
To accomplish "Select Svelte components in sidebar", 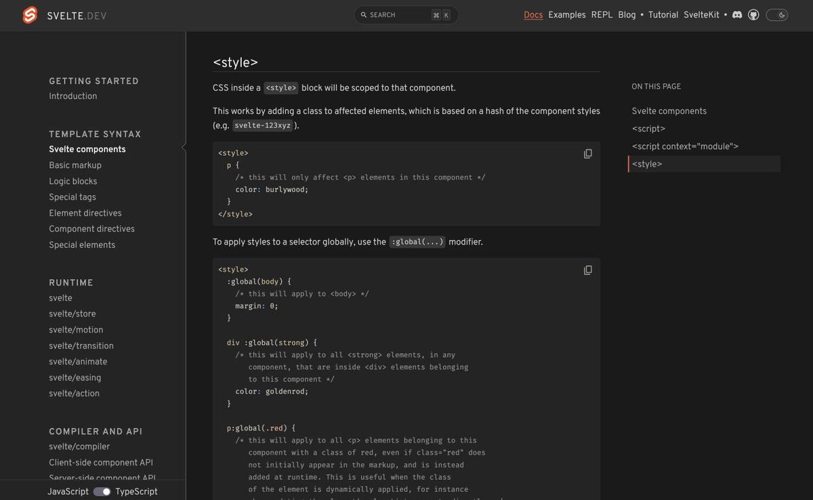I will point(87,149).
